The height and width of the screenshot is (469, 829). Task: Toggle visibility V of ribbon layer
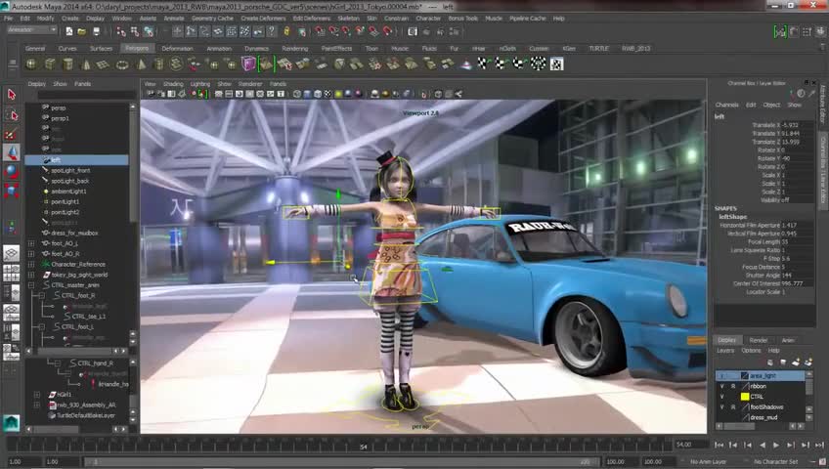coord(721,386)
